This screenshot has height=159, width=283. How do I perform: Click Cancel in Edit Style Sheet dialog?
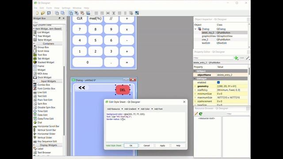click(x=146, y=145)
